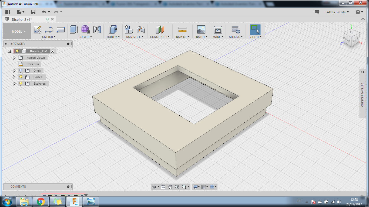Open the ADD-INS dropdown
This screenshot has height=207, width=369.
(x=236, y=37)
